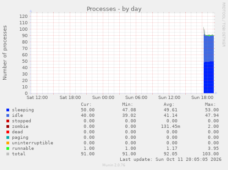
Task: Click the 'Number of processes' axis label
Action: 5,53
